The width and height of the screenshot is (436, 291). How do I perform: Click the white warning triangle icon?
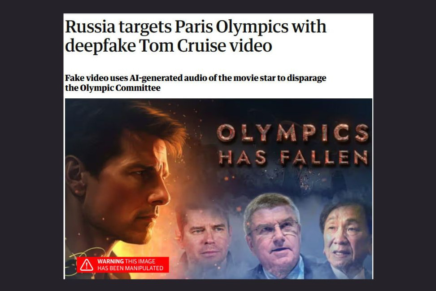[x=87, y=265]
